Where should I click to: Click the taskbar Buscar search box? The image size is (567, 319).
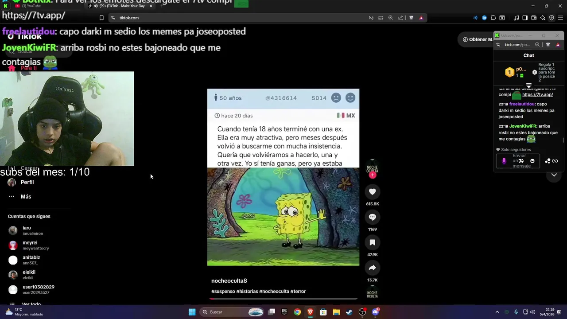(x=233, y=312)
